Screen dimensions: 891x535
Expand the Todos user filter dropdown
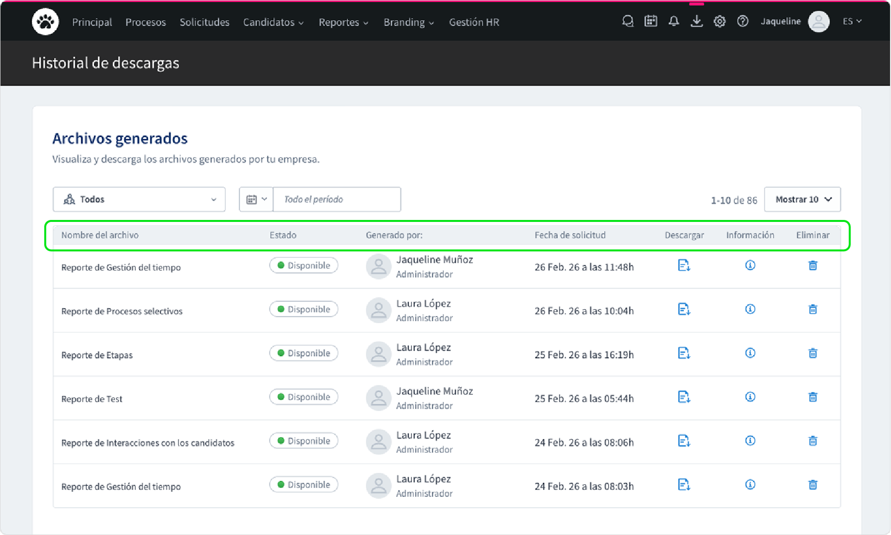pos(139,200)
